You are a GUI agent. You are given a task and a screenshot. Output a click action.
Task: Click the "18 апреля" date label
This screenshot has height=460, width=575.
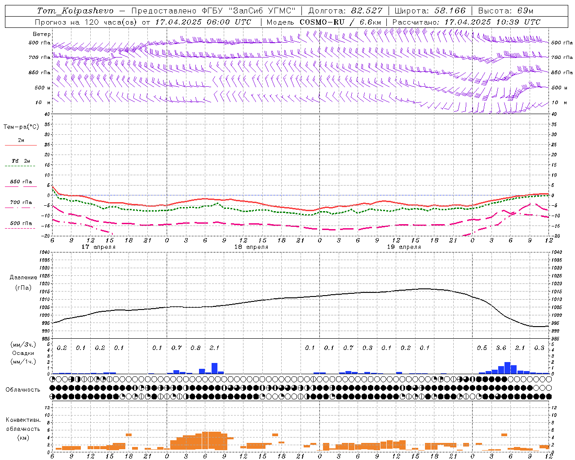[x=251, y=247]
